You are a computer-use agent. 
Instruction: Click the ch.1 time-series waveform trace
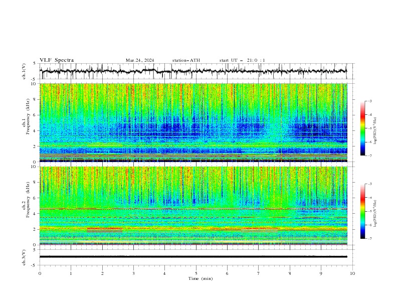193,71
